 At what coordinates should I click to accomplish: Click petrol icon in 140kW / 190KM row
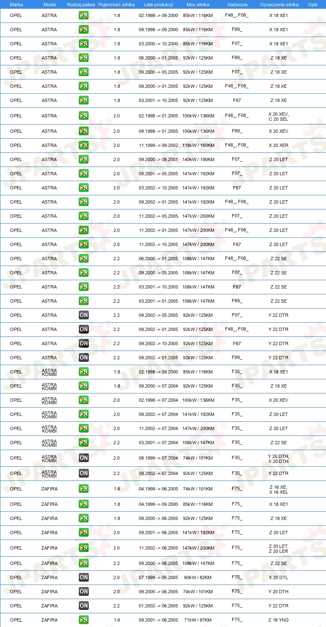pos(83,159)
